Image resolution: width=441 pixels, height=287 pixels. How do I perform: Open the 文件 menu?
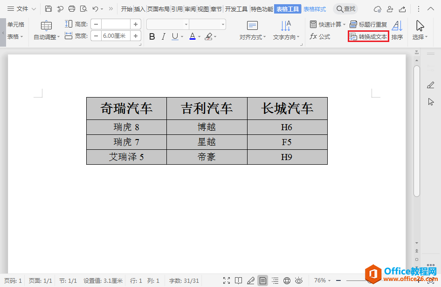(x=21, y=9)
